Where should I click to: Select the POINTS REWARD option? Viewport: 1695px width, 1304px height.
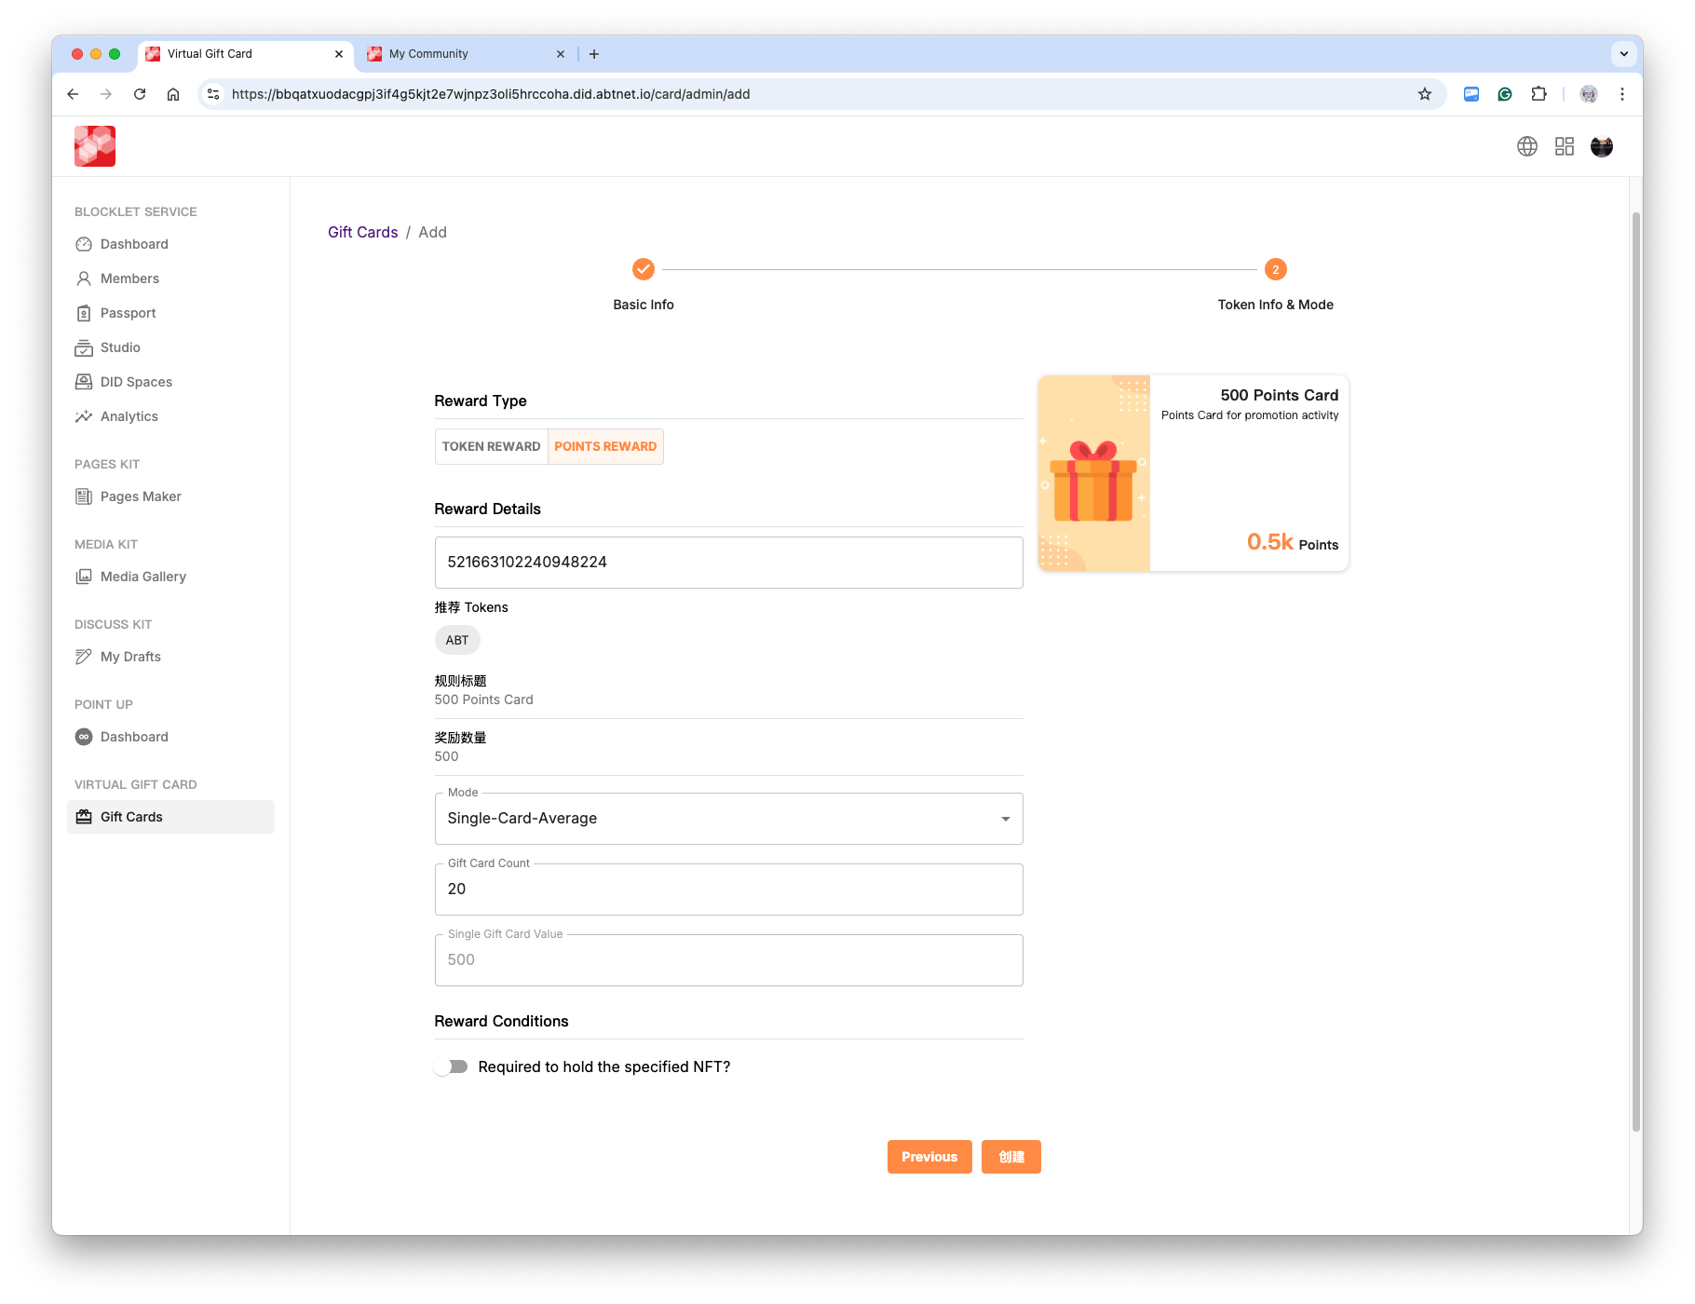pyautogui.click(x=605, y=446)
